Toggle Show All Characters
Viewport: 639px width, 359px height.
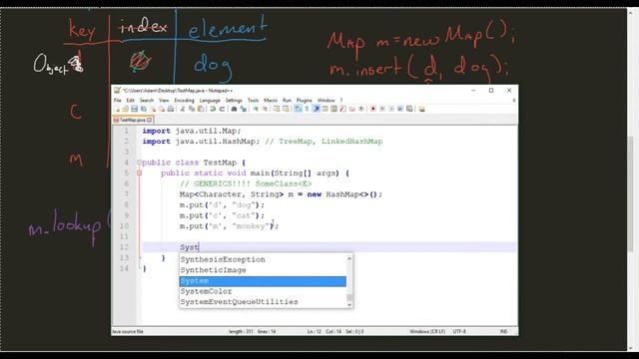point(307,109)
